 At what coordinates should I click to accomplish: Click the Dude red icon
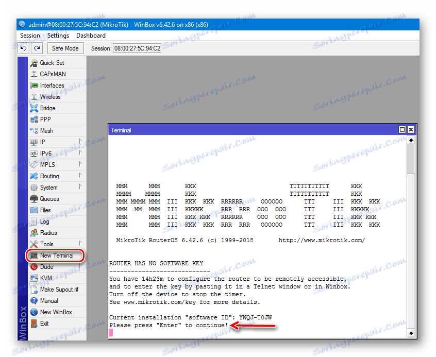coord(34,267)
